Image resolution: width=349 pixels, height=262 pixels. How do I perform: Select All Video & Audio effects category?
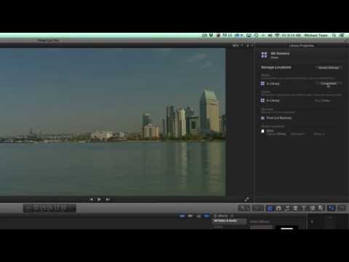(x=229, y=221)
